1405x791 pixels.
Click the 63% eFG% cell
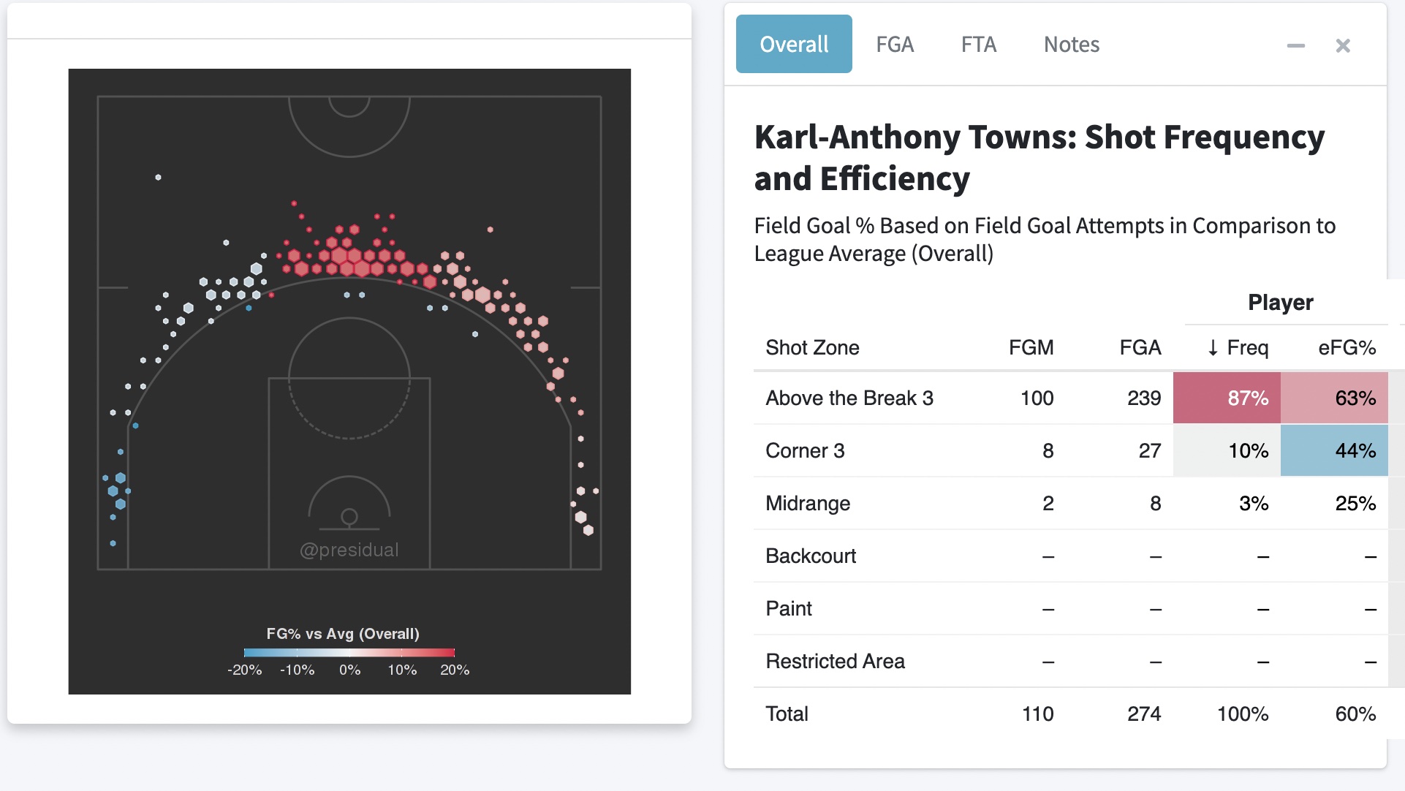click(1334, 398)
